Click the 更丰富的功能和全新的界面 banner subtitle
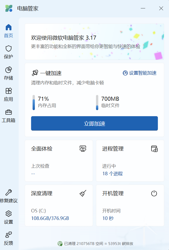The height and width of the screenshot is (250, 169). 86,46
